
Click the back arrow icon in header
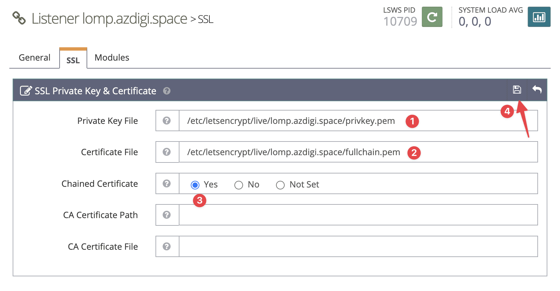tap(537, 90)
